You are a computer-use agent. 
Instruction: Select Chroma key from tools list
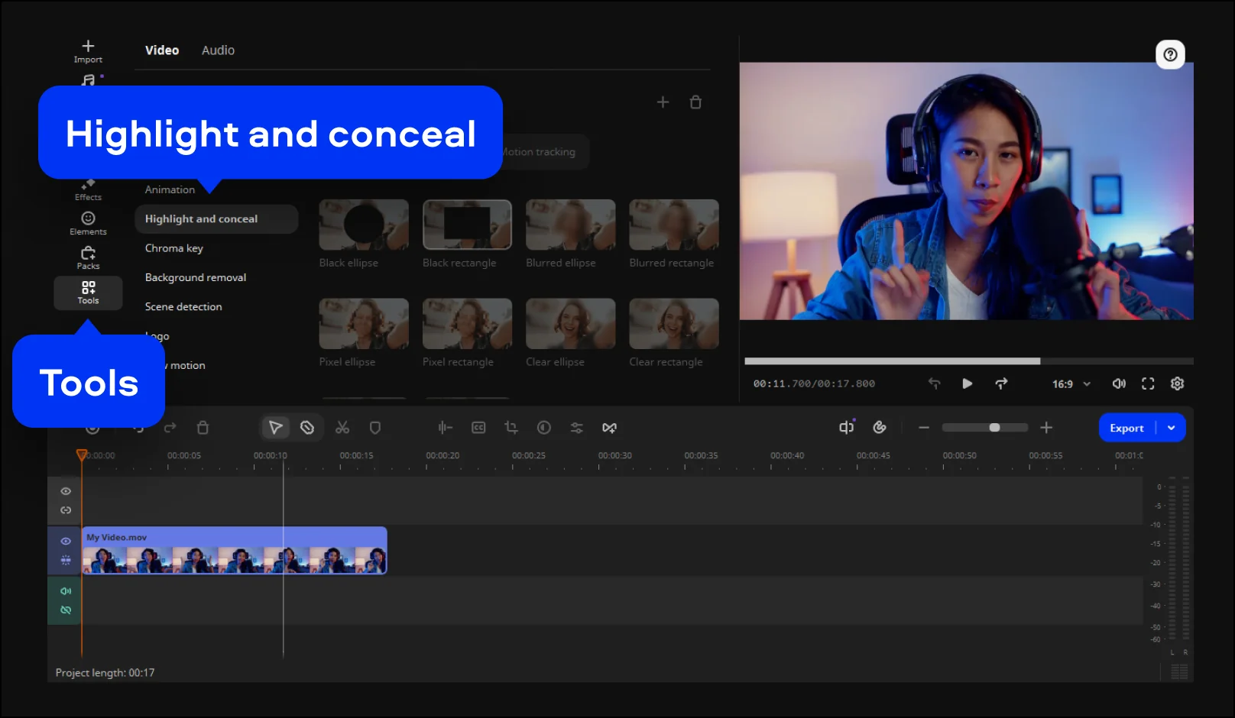(174, 248)
